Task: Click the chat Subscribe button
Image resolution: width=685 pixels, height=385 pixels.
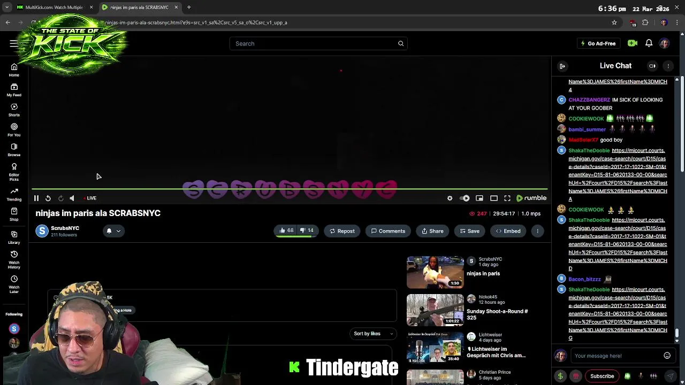Action: click(x=602, y=376)
